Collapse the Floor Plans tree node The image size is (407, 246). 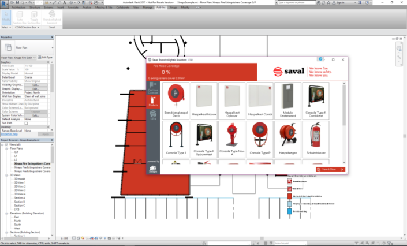(x=6, y=148)
